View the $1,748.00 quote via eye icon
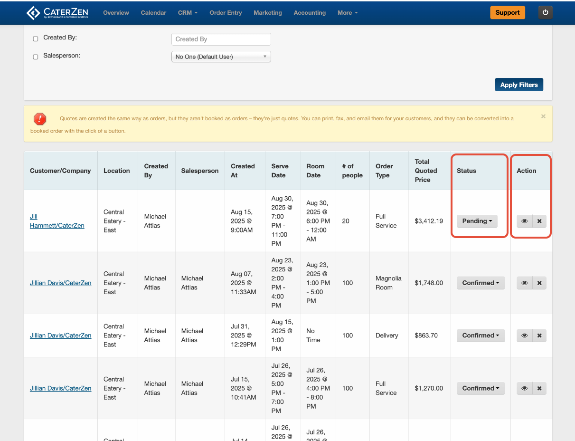The image size is (575, 441). click(x=524, y=283)
